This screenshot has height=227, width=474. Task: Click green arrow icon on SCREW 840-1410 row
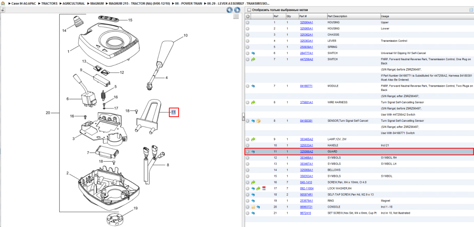(x=253, y=182)
